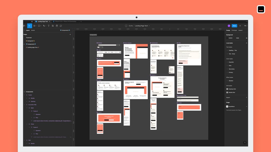Select the Primary color style
This screenshot has height=152, width=271.
231,73
